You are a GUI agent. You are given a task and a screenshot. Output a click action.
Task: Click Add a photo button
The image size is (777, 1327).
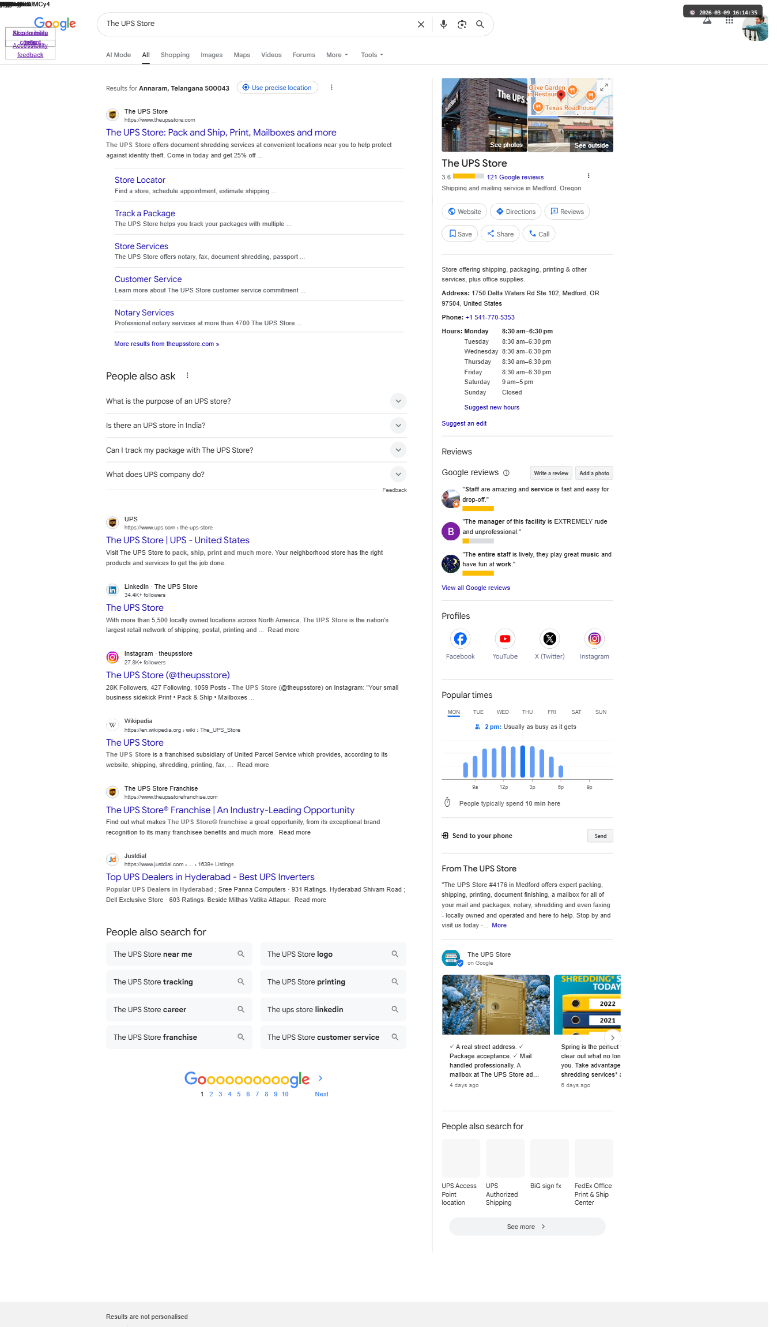coord(594,473)
